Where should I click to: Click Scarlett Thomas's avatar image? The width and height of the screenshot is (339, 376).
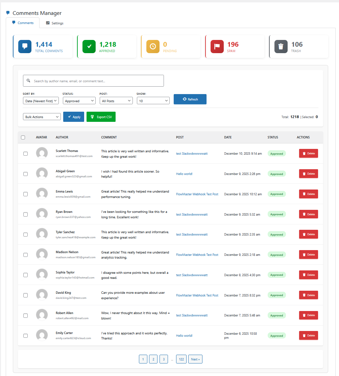tap(42, 153)
